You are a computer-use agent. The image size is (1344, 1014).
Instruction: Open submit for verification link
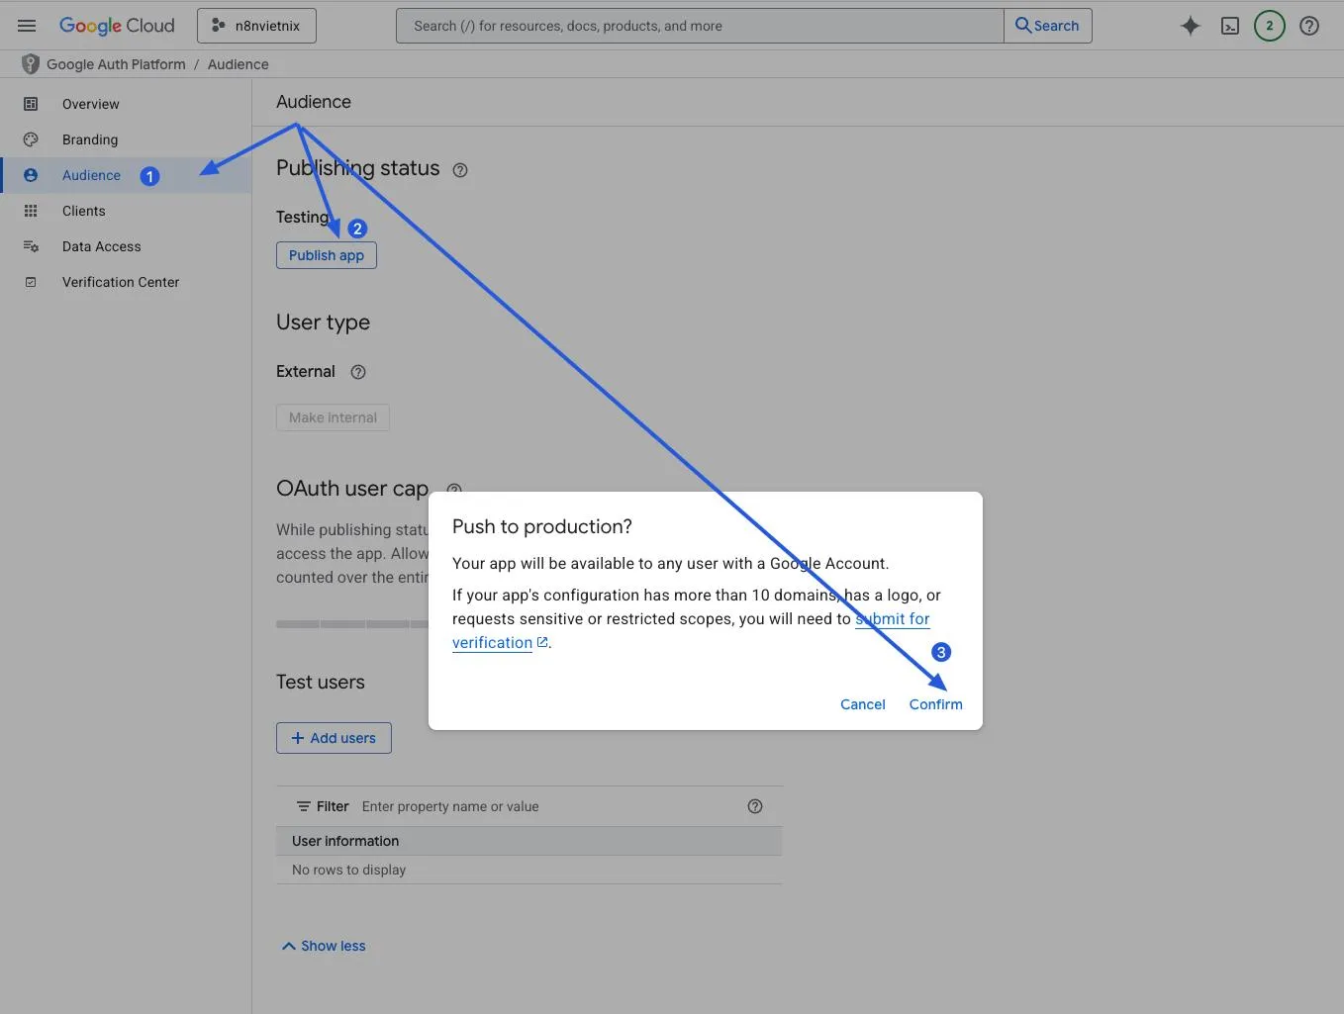click(x=892, y=618)
